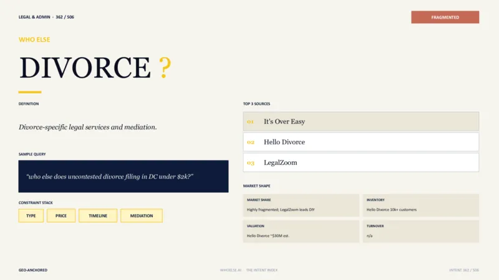Open the Valuation card
This screenshot has width=499, height=280.
[301, 231]
